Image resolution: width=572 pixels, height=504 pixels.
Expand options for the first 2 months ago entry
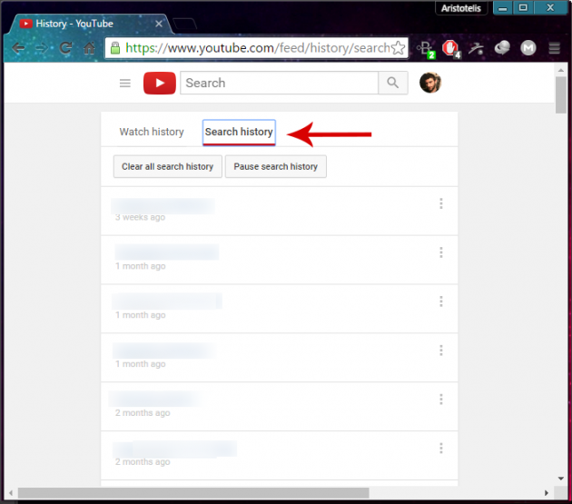tap(441, 400)
